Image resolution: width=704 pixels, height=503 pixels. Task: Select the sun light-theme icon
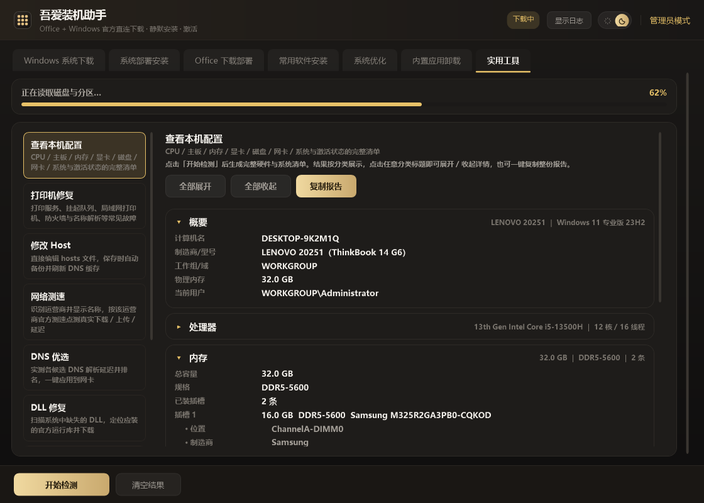[607, 21]
